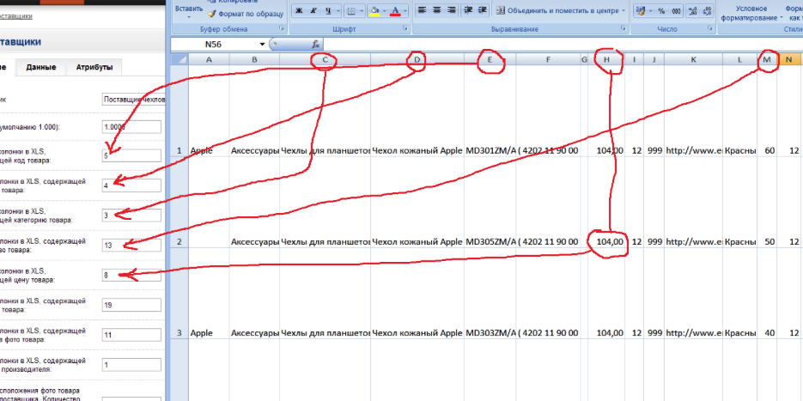The height and width of the screenshot is (401, 803).
Task: Click the insert function fx icon
Action: [x=315, y=44]
